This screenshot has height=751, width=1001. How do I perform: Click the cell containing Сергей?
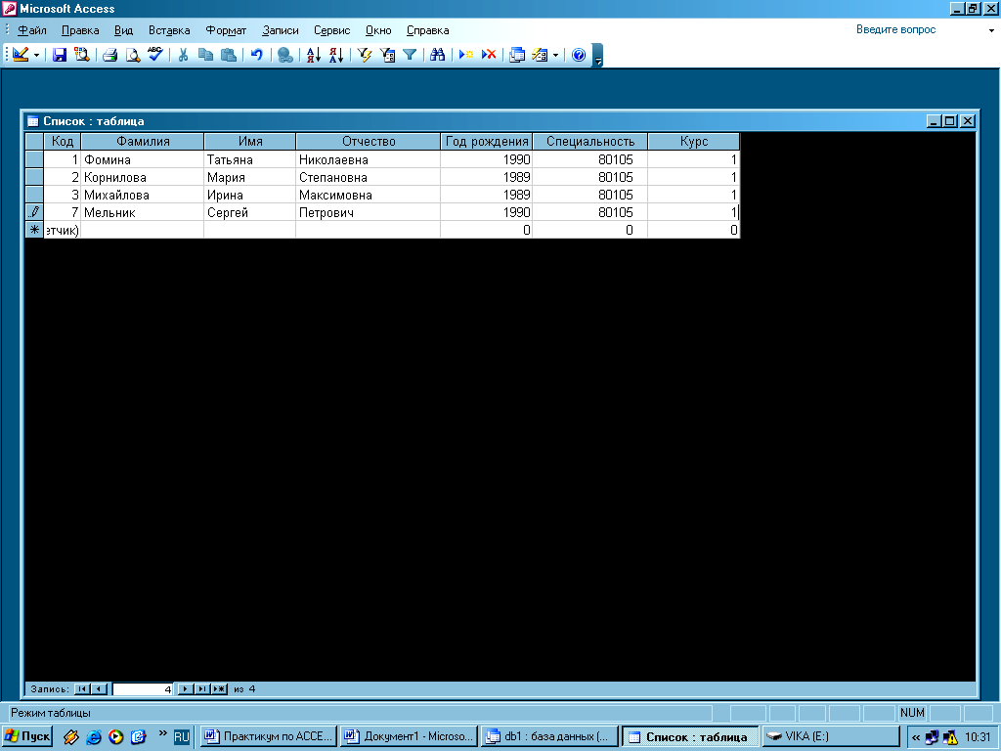249,212
